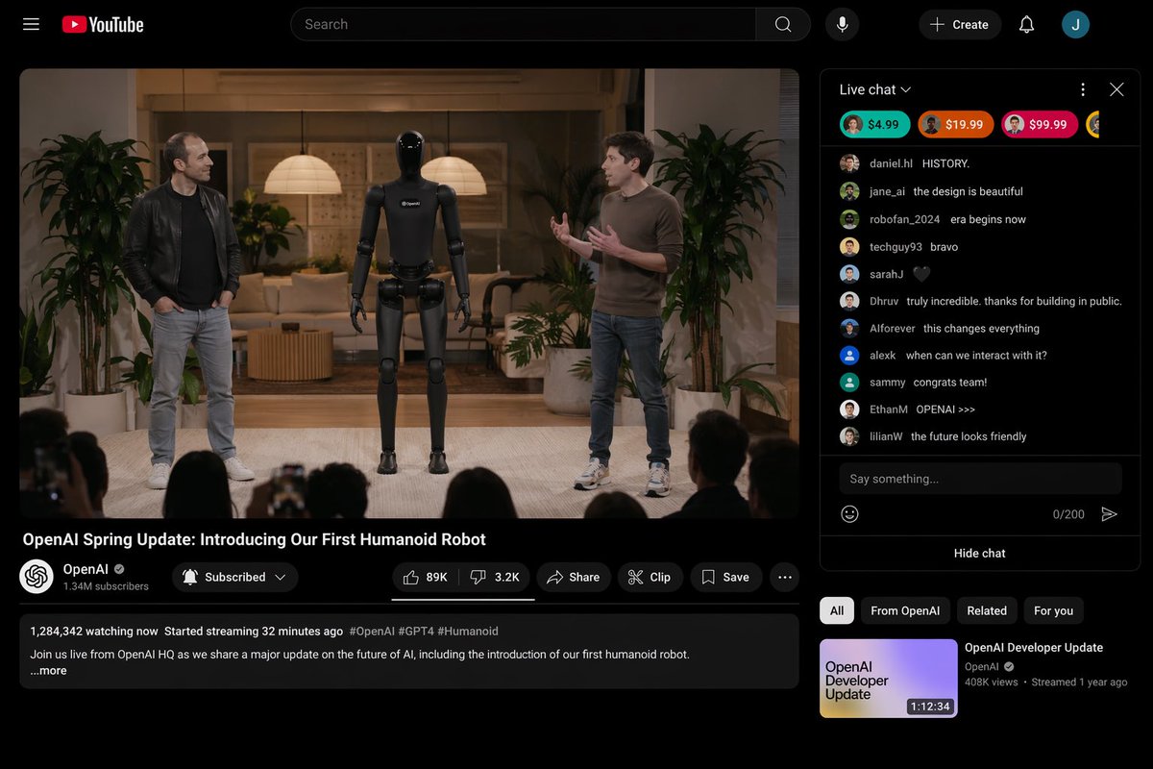1153x769 pixels.
Task: Open OpenAI Developer Update thumbnail
Action: [889, 679]
